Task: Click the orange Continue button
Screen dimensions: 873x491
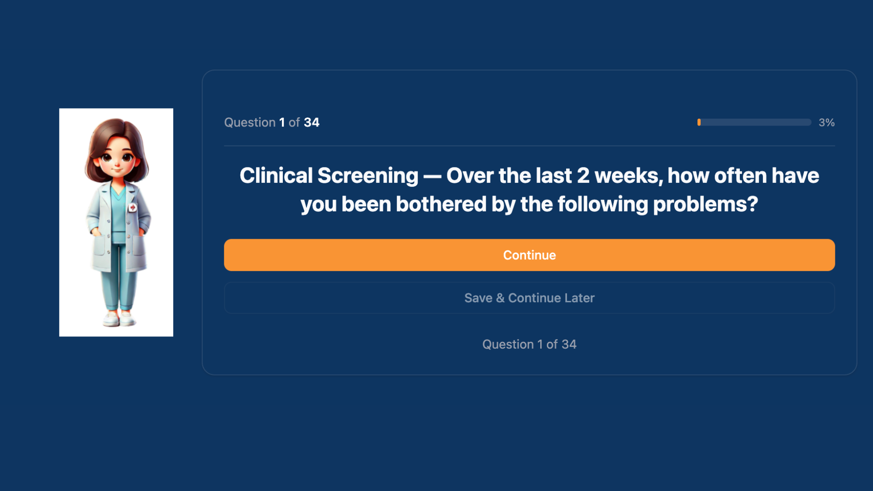Action: click(x=529, y=255)
